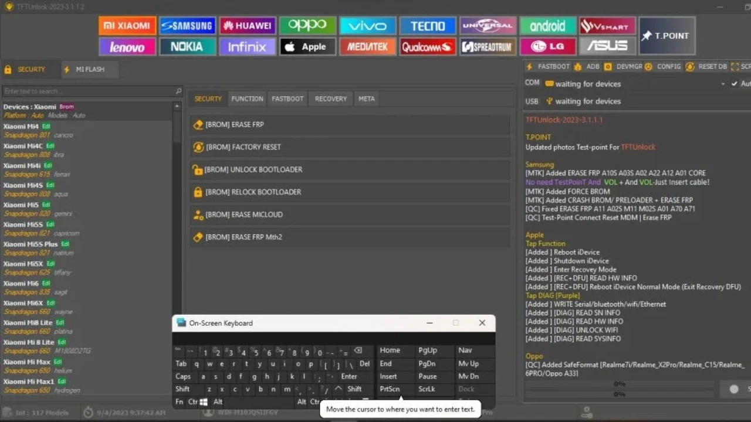Image resolution: width=751 pixels, height=422 pixels.
Task: Select the Huawei brand logo
Action: 247,26
